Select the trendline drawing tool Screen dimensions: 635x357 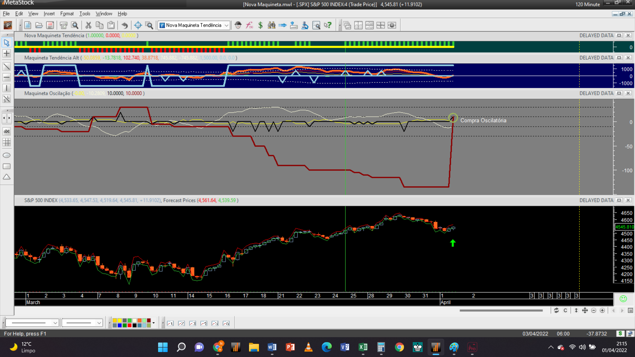pyautogui.click(x=7, y=67)
